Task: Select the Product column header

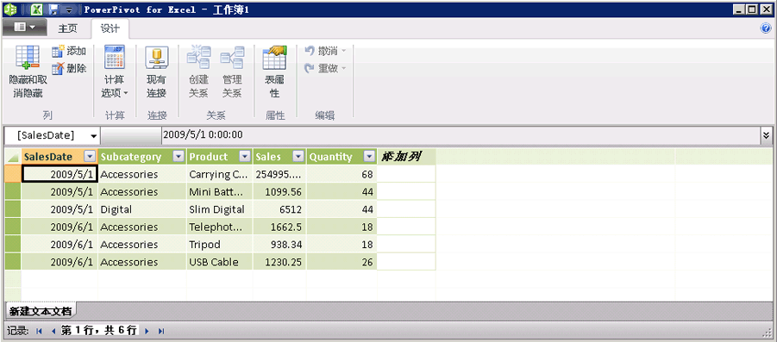Action: click(x=220, y=157)
